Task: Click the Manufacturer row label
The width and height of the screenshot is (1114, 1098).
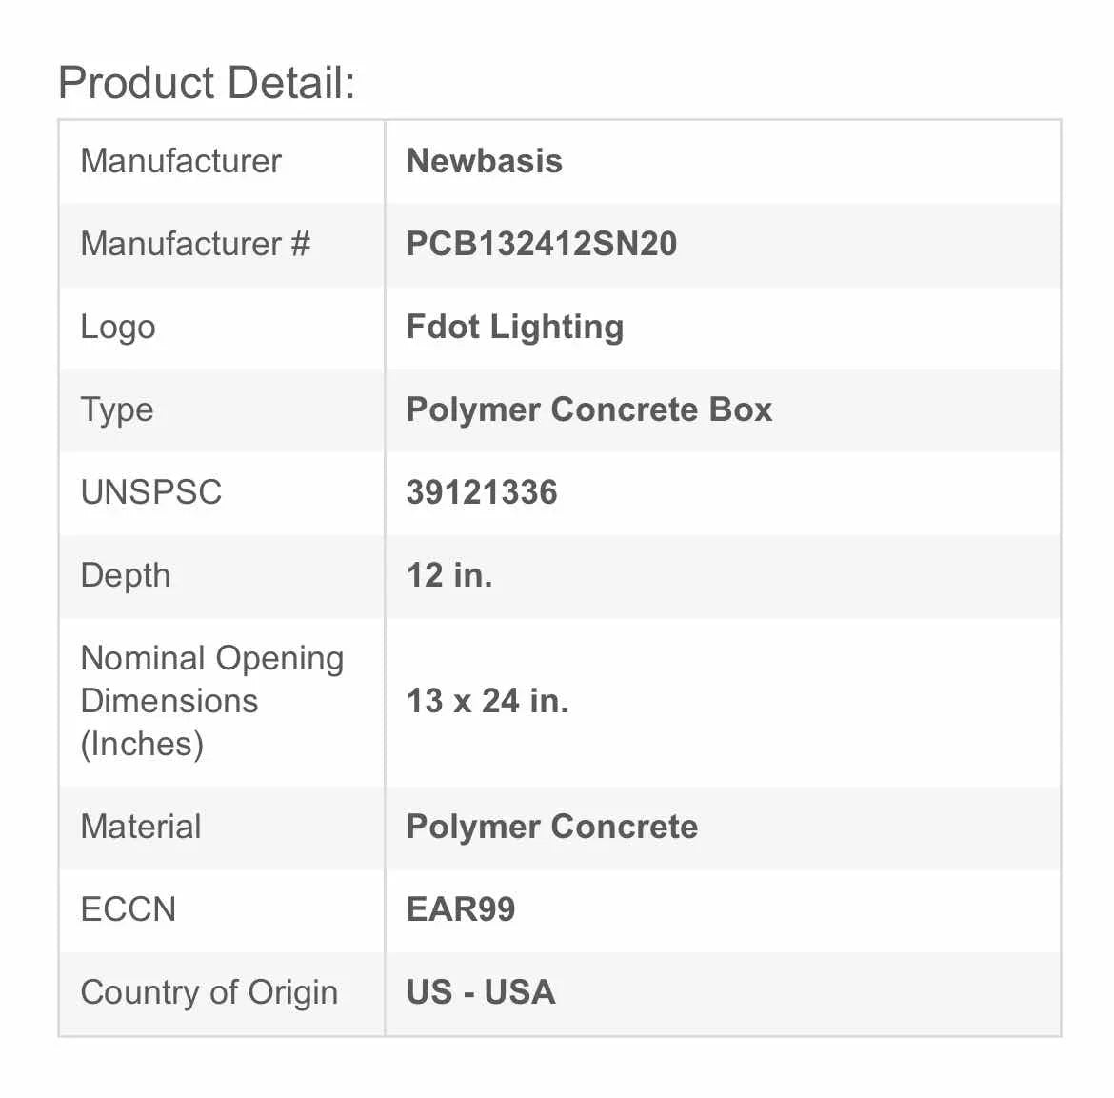Action: (x=181, y=161)
